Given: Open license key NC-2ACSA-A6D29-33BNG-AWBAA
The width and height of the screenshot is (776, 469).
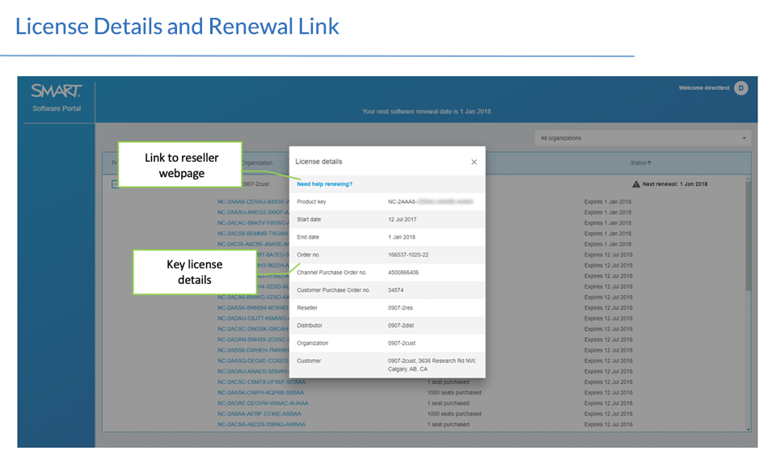Looking at the screenshot, I should (261, 425).
